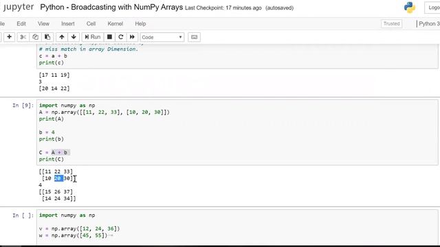Click the Last Checkpoint timestamp text
The image size is (440, 247).
223,8
